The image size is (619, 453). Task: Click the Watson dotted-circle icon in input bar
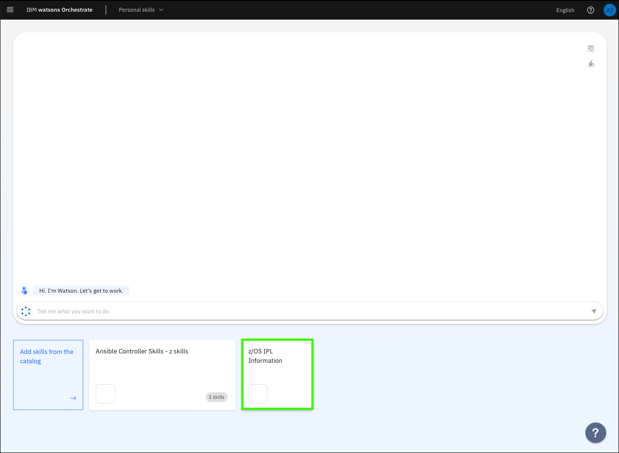coord(26,311)
